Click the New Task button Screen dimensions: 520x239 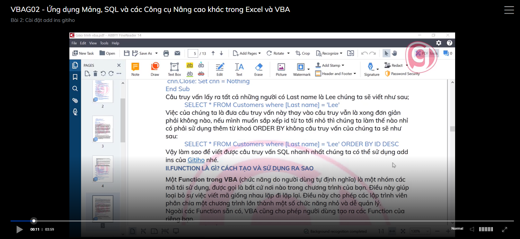83,53
